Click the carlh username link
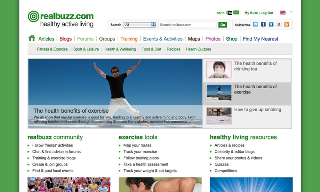320x192 pixels. pos(220,13)
